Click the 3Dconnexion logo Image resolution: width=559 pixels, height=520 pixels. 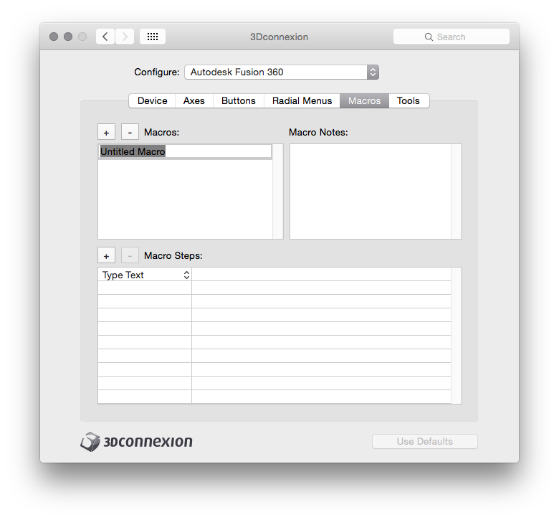click(137, 442)
